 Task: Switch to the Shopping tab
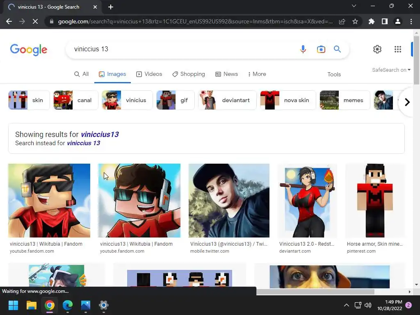point(189,74)
